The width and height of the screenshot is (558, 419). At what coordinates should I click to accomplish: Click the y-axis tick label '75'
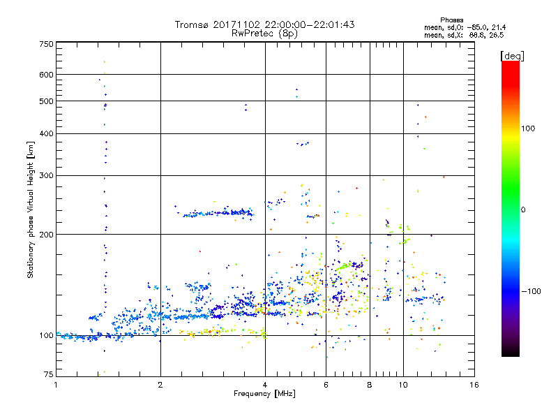click(48, 374)
